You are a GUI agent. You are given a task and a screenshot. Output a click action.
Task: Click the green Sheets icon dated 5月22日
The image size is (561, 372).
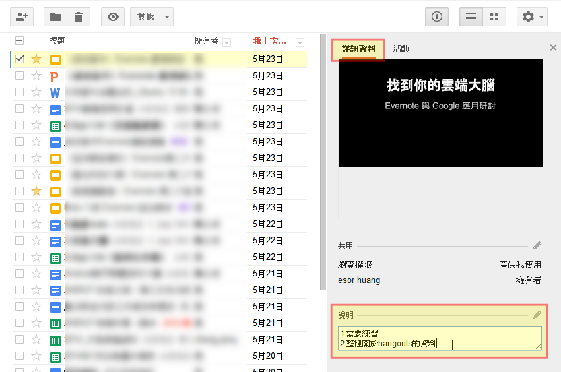[55, 258]
